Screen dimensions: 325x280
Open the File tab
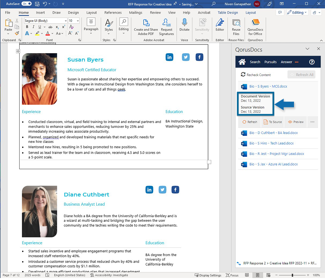pos(8,12)
